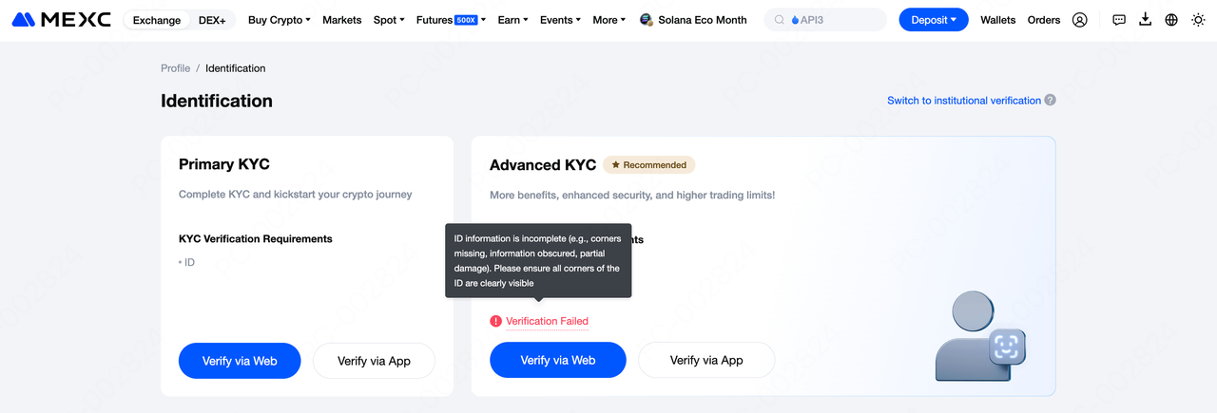Image resolution: width=1217 pixels, height=413 pixels.
Task: Click the institutional verification help icon
Action: tap(1050, 100)
